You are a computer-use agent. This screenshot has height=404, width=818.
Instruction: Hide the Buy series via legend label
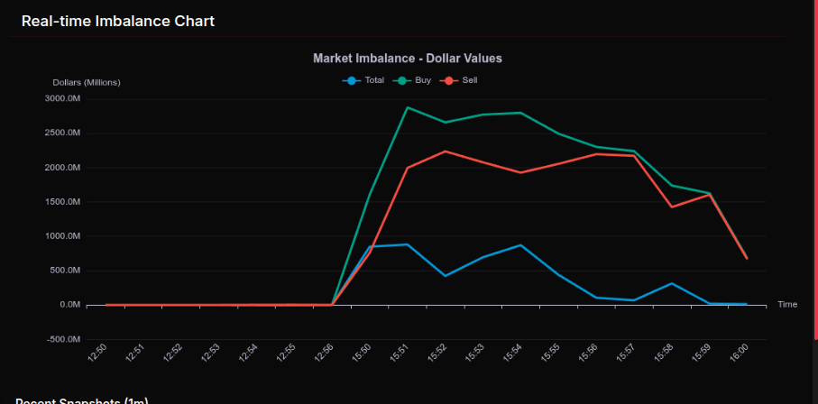pyautogui.click(x=423, y=80)
